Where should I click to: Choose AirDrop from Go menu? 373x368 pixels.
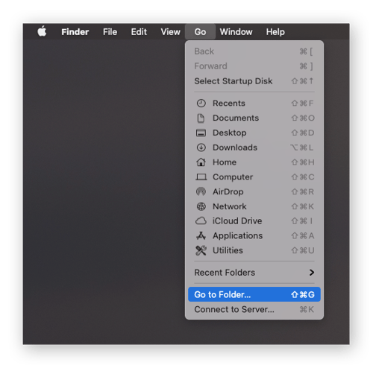[x=254, y=191]
